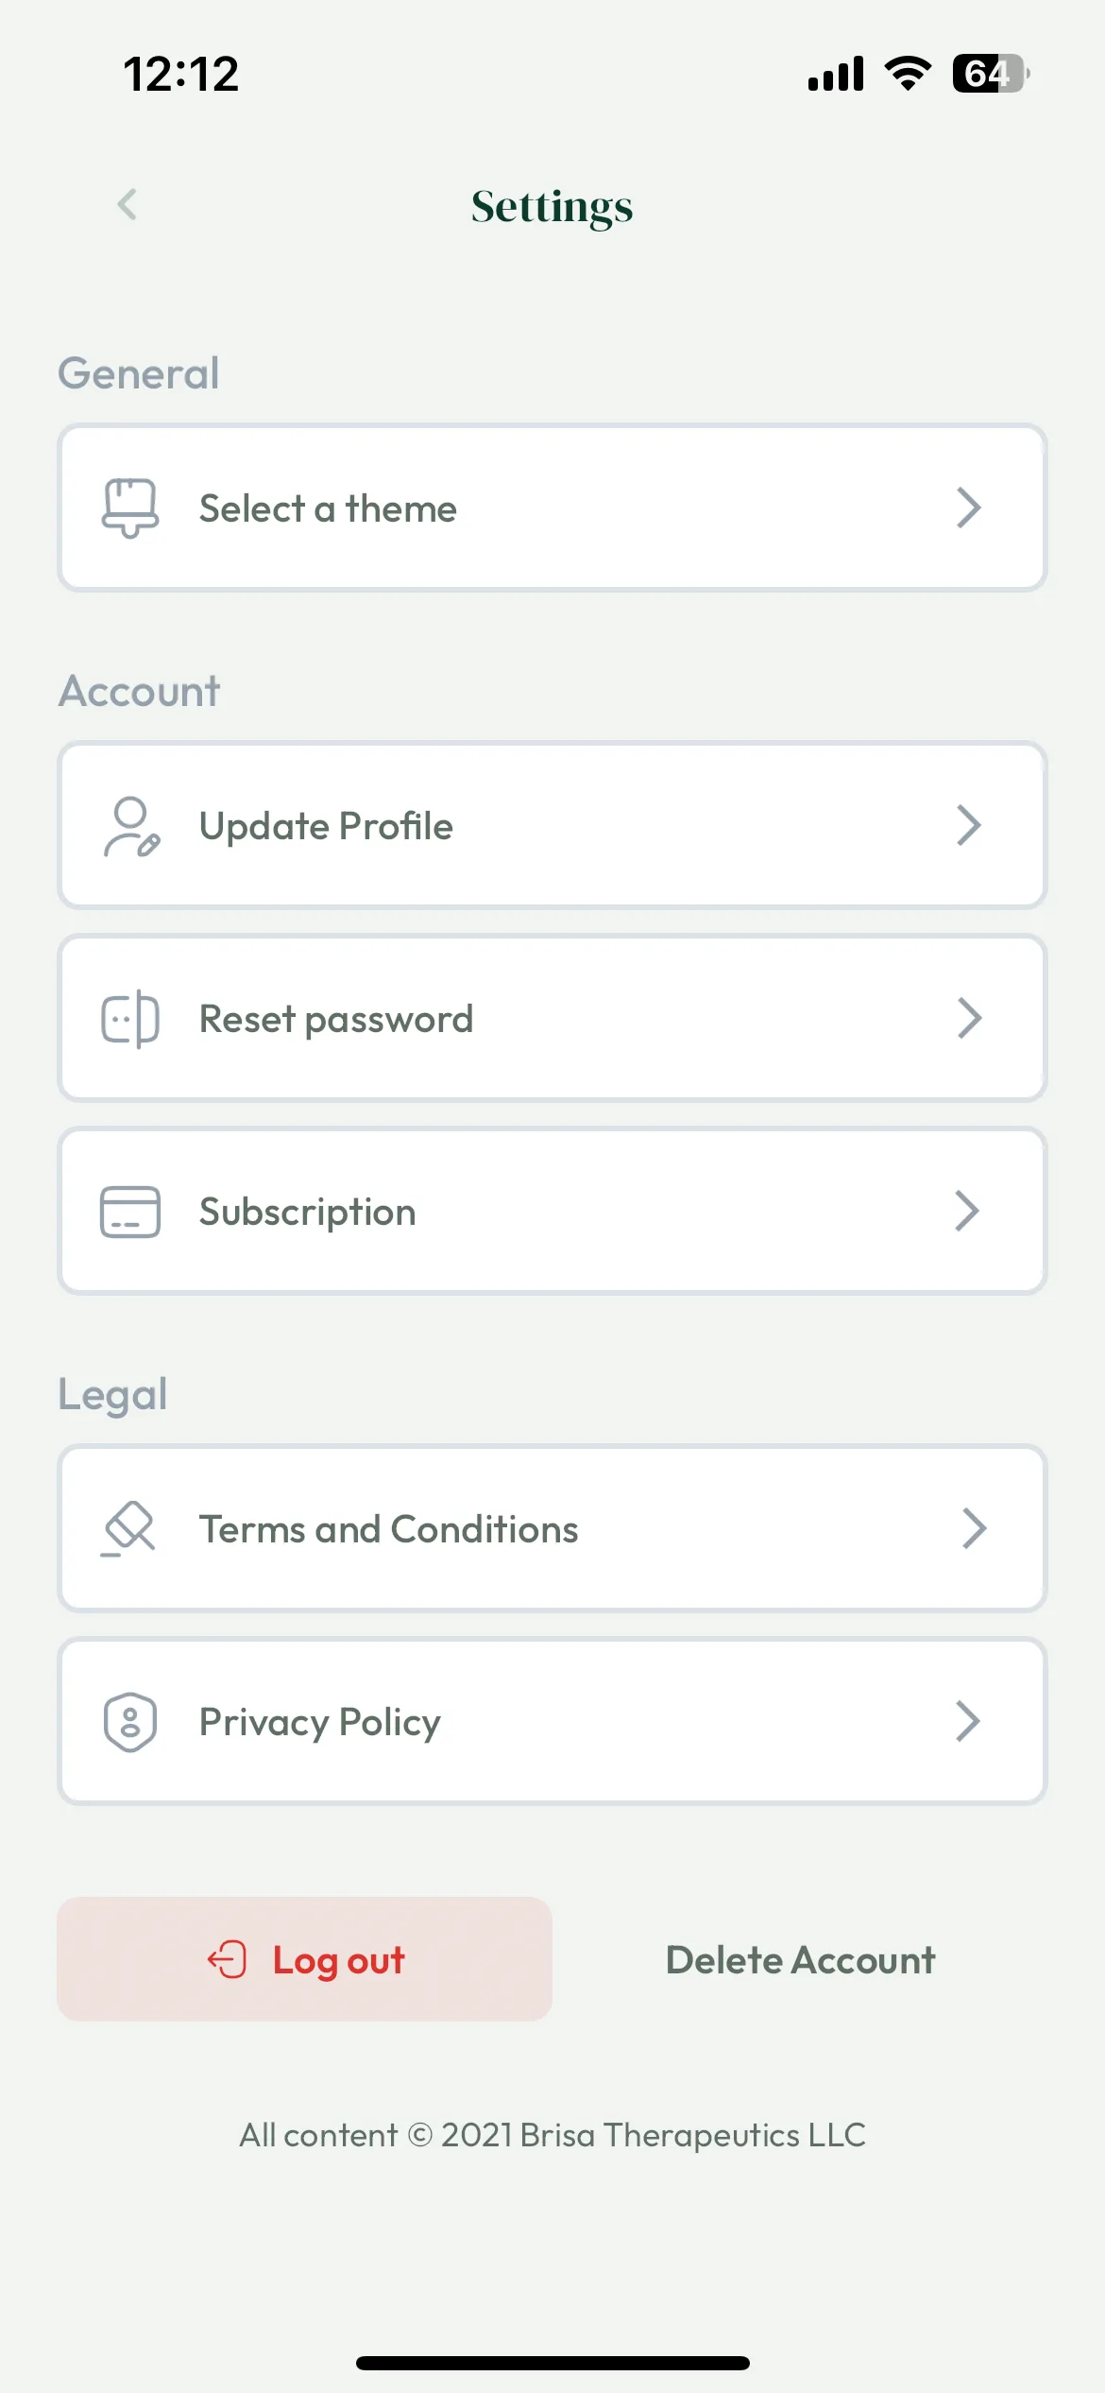Open the Subscription menu item

(x=552, y=1212)
